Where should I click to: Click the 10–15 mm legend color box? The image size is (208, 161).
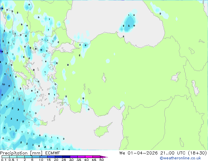pos(43,157)
